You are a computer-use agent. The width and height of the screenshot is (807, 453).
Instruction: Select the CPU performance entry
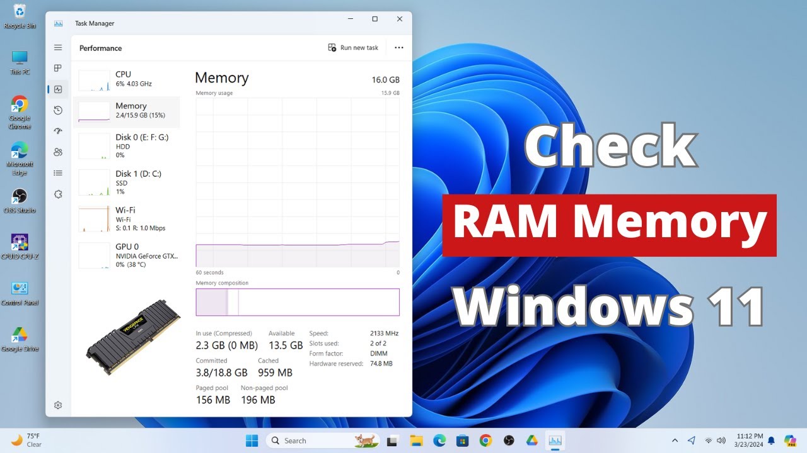tap(127, 79)
